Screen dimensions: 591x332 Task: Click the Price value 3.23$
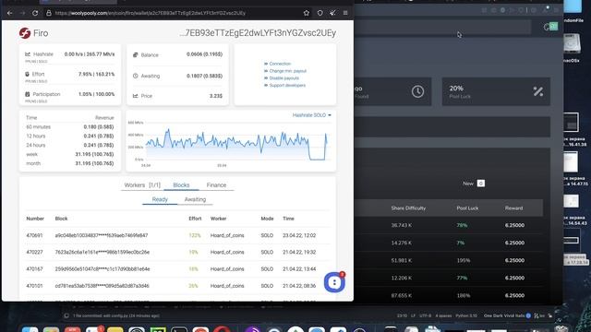click(216, 96)
